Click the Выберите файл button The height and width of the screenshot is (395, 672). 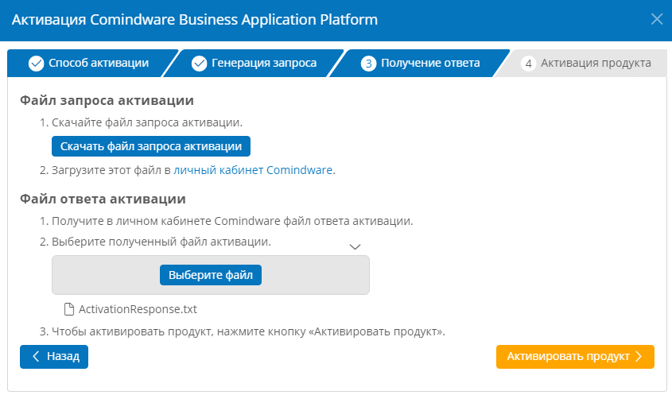click(x=211, y=275)
